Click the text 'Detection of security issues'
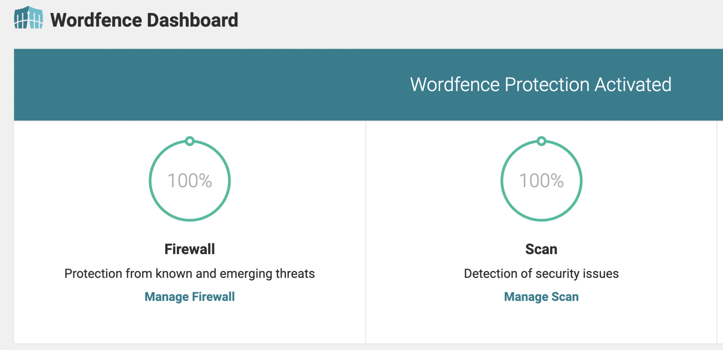Viewport: 723px width, 350px height. (x=541, y=274)
